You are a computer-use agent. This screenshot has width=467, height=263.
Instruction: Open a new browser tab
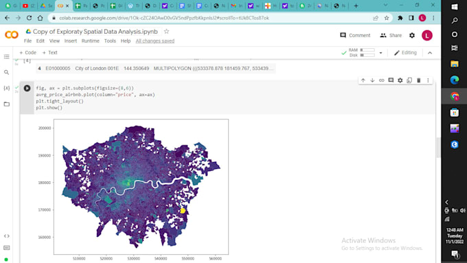(356, 5)
